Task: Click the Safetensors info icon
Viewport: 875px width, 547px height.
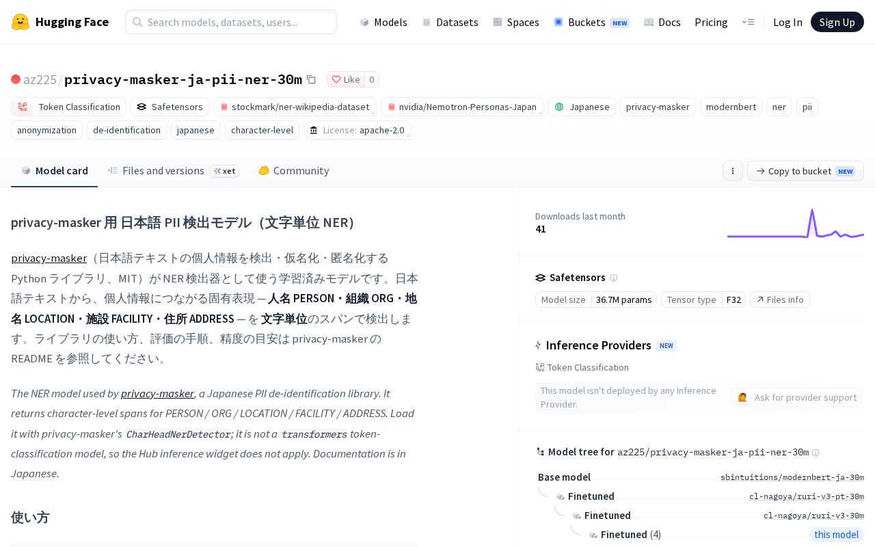Action: (x=614, y=278)
